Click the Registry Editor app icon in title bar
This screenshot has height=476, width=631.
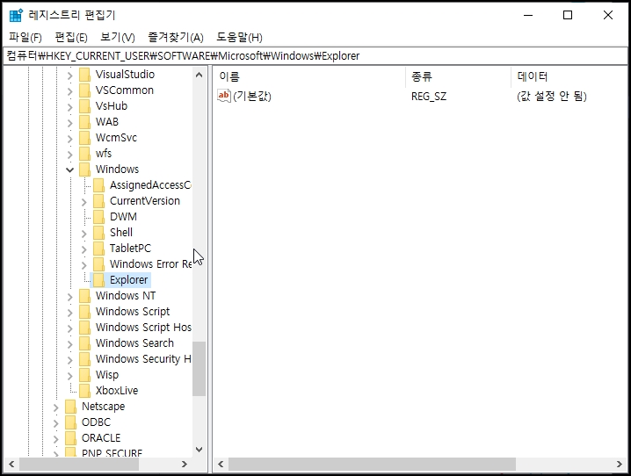coord(16,15)
